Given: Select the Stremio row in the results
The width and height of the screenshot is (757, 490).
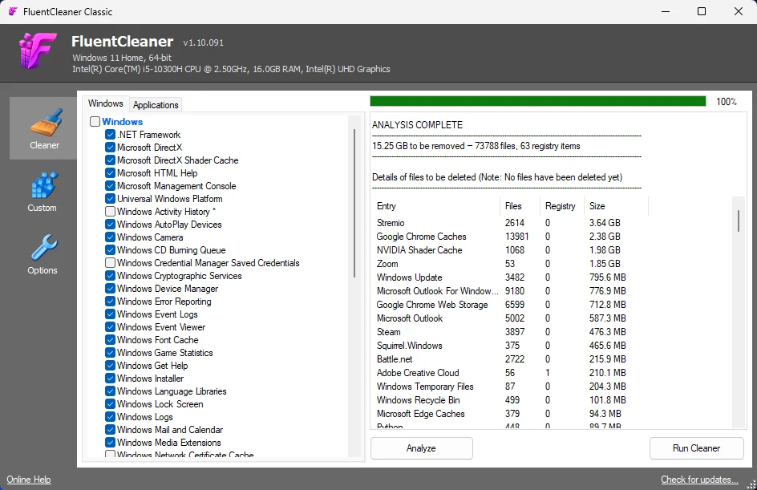Looking at the screenshot, I should [512, 223].
